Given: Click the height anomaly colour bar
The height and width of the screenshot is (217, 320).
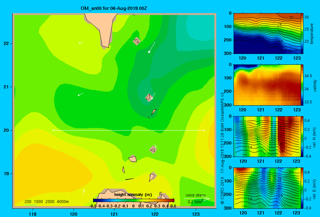Looking at the screenshot, I should (134, 200).
